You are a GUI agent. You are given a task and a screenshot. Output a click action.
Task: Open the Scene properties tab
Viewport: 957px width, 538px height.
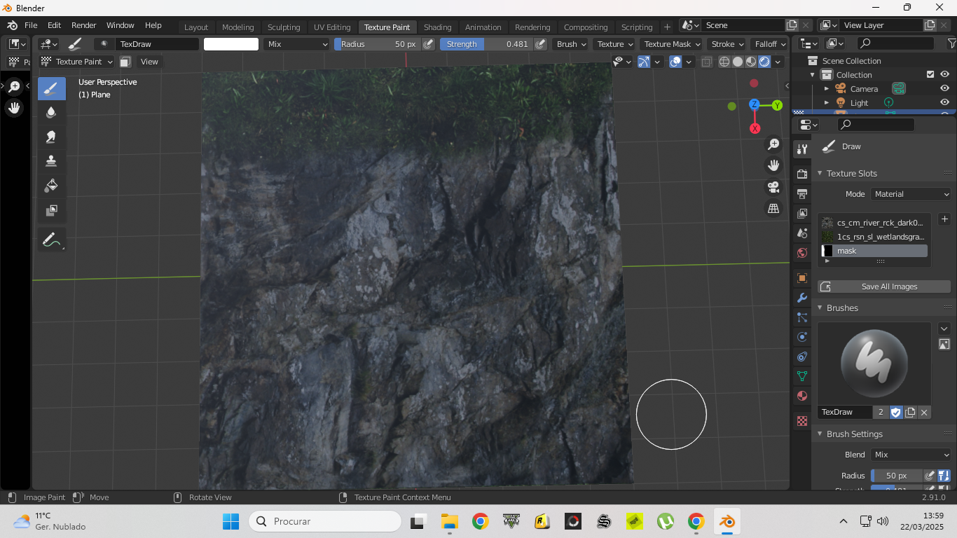point(802,233)
